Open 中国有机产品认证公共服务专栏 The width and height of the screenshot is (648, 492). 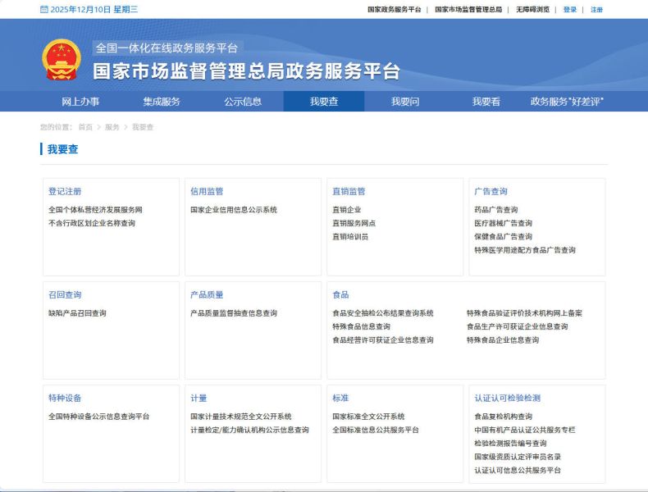point(525,430)
